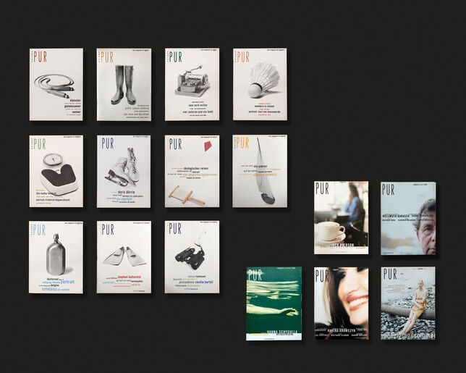466x373 pixels.
Task: Select the binoculars cover
Action: 192,257
